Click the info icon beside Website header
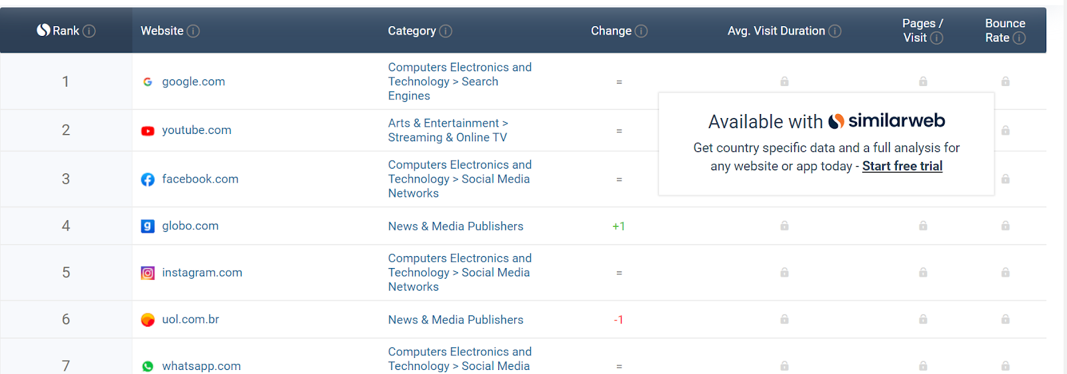 coord(193,31)
